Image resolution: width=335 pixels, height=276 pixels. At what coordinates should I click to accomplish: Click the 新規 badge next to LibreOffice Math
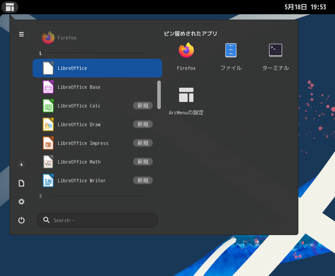click(x=143, y=162)
